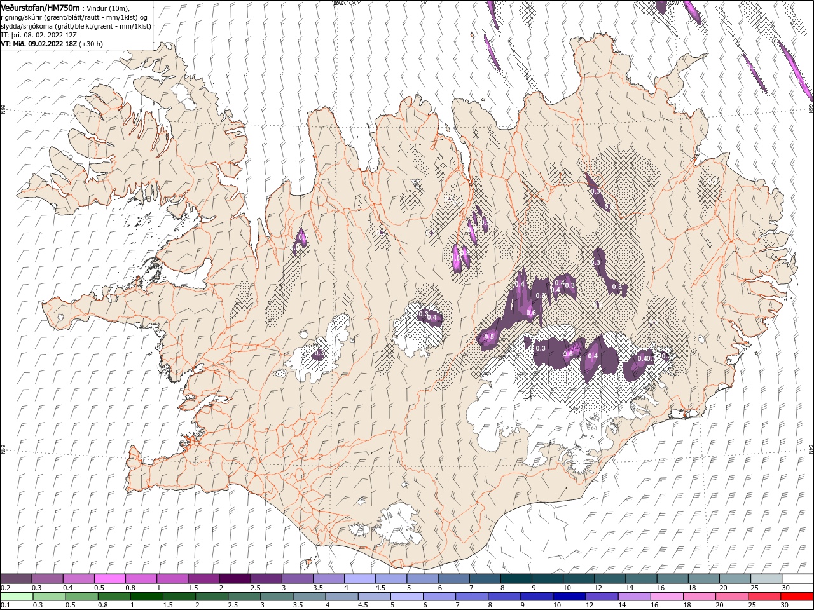814x610 pixels.
Task: Select lower legend red swatch after 30
Action: click(797, 597)
